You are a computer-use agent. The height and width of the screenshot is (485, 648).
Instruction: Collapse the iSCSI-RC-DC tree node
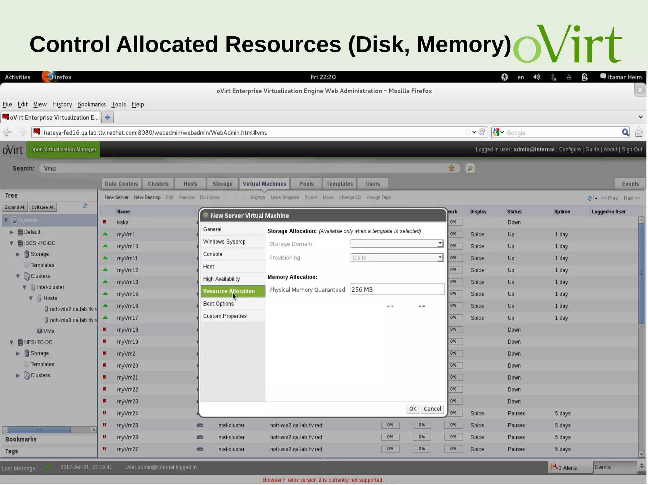click(12, 243)
